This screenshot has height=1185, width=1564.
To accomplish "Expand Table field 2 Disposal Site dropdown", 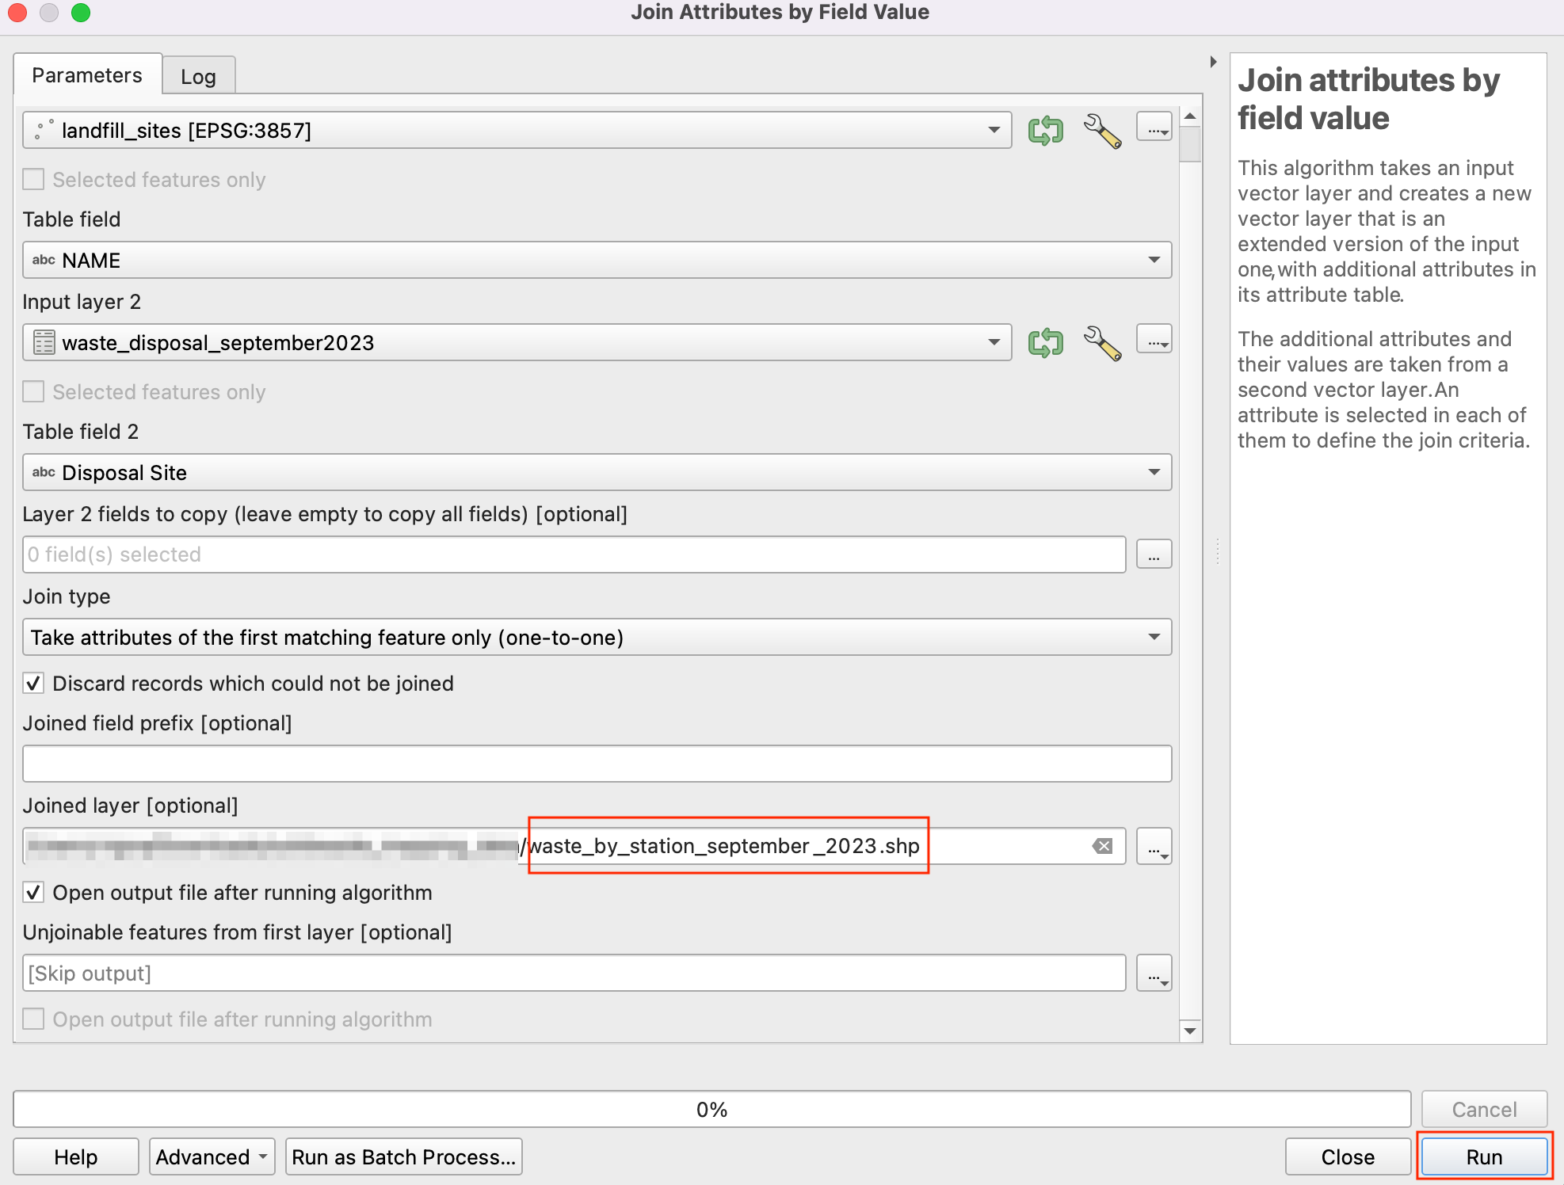I will (x=1154, y=472).
